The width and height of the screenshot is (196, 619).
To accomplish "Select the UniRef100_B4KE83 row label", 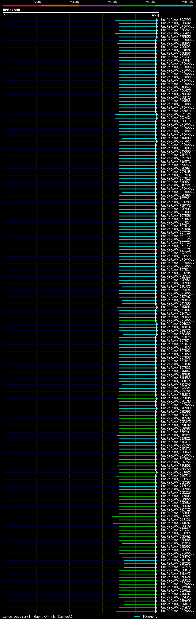I will pyautogui.click(x=176, y=378).
